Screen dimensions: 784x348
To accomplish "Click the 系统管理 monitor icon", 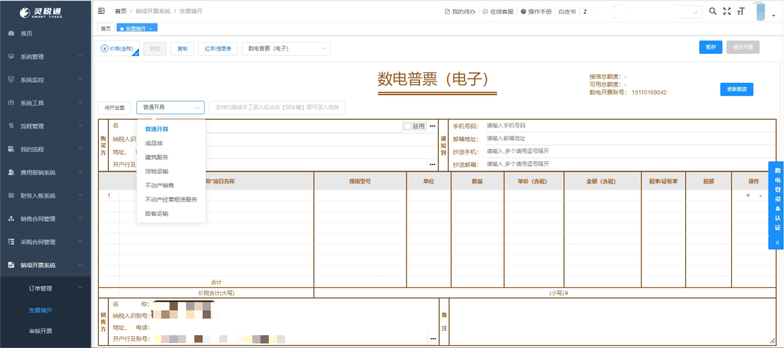I will [11, 56].
